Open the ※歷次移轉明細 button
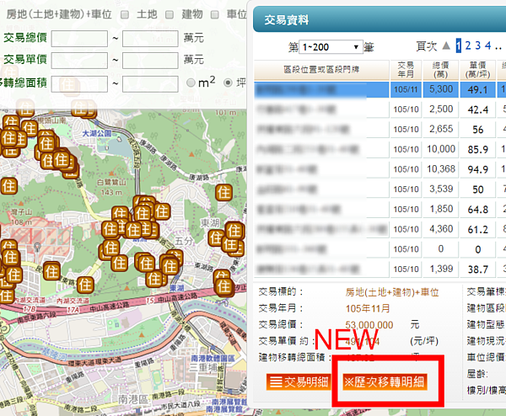 point(385,382)
